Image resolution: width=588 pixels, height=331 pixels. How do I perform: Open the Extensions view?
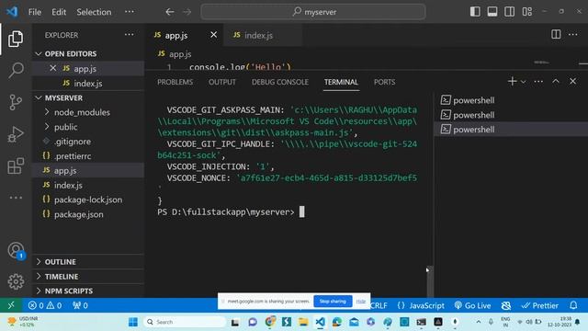(16, 165)
